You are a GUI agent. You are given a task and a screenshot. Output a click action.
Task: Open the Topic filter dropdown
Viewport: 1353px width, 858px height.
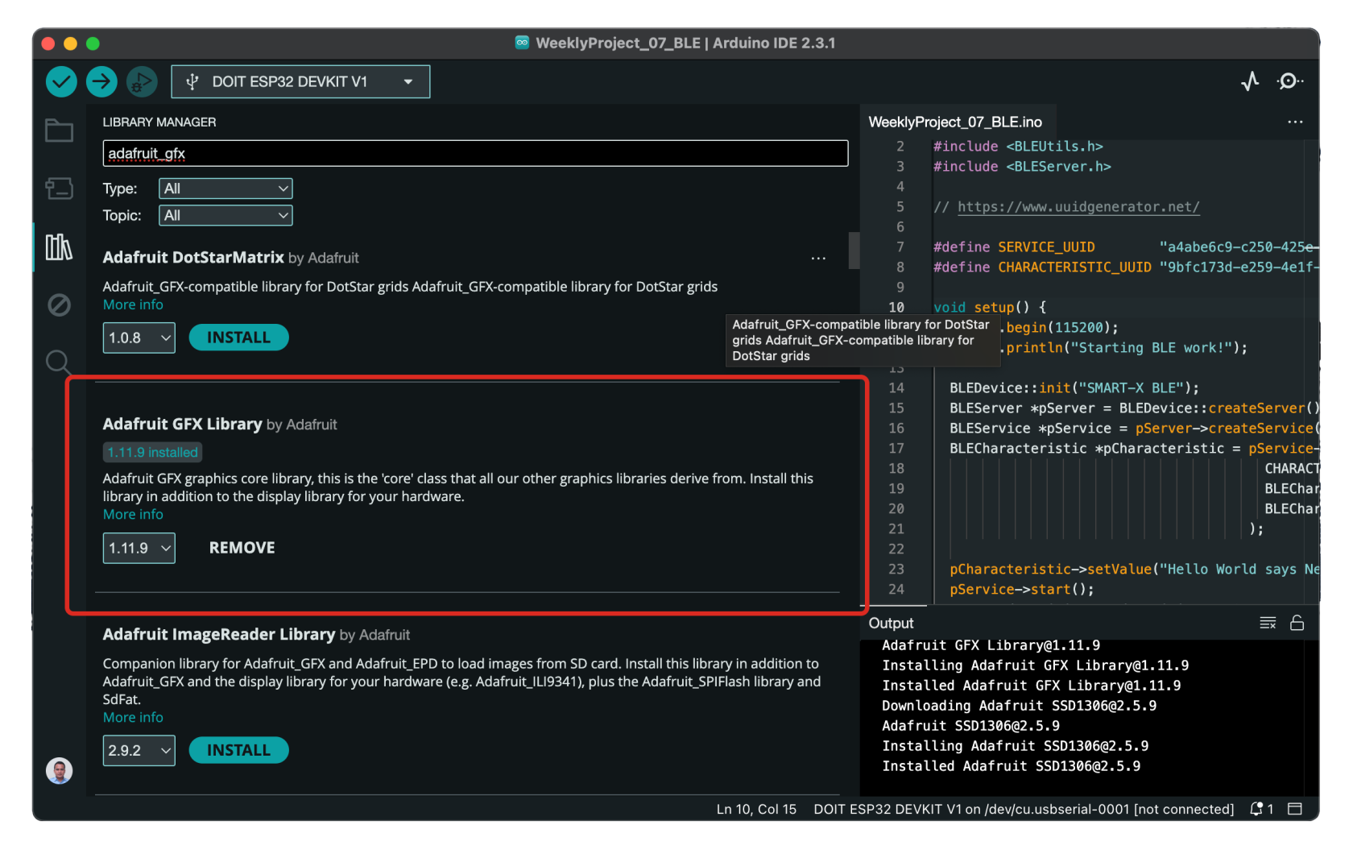(x=225, y=215)
